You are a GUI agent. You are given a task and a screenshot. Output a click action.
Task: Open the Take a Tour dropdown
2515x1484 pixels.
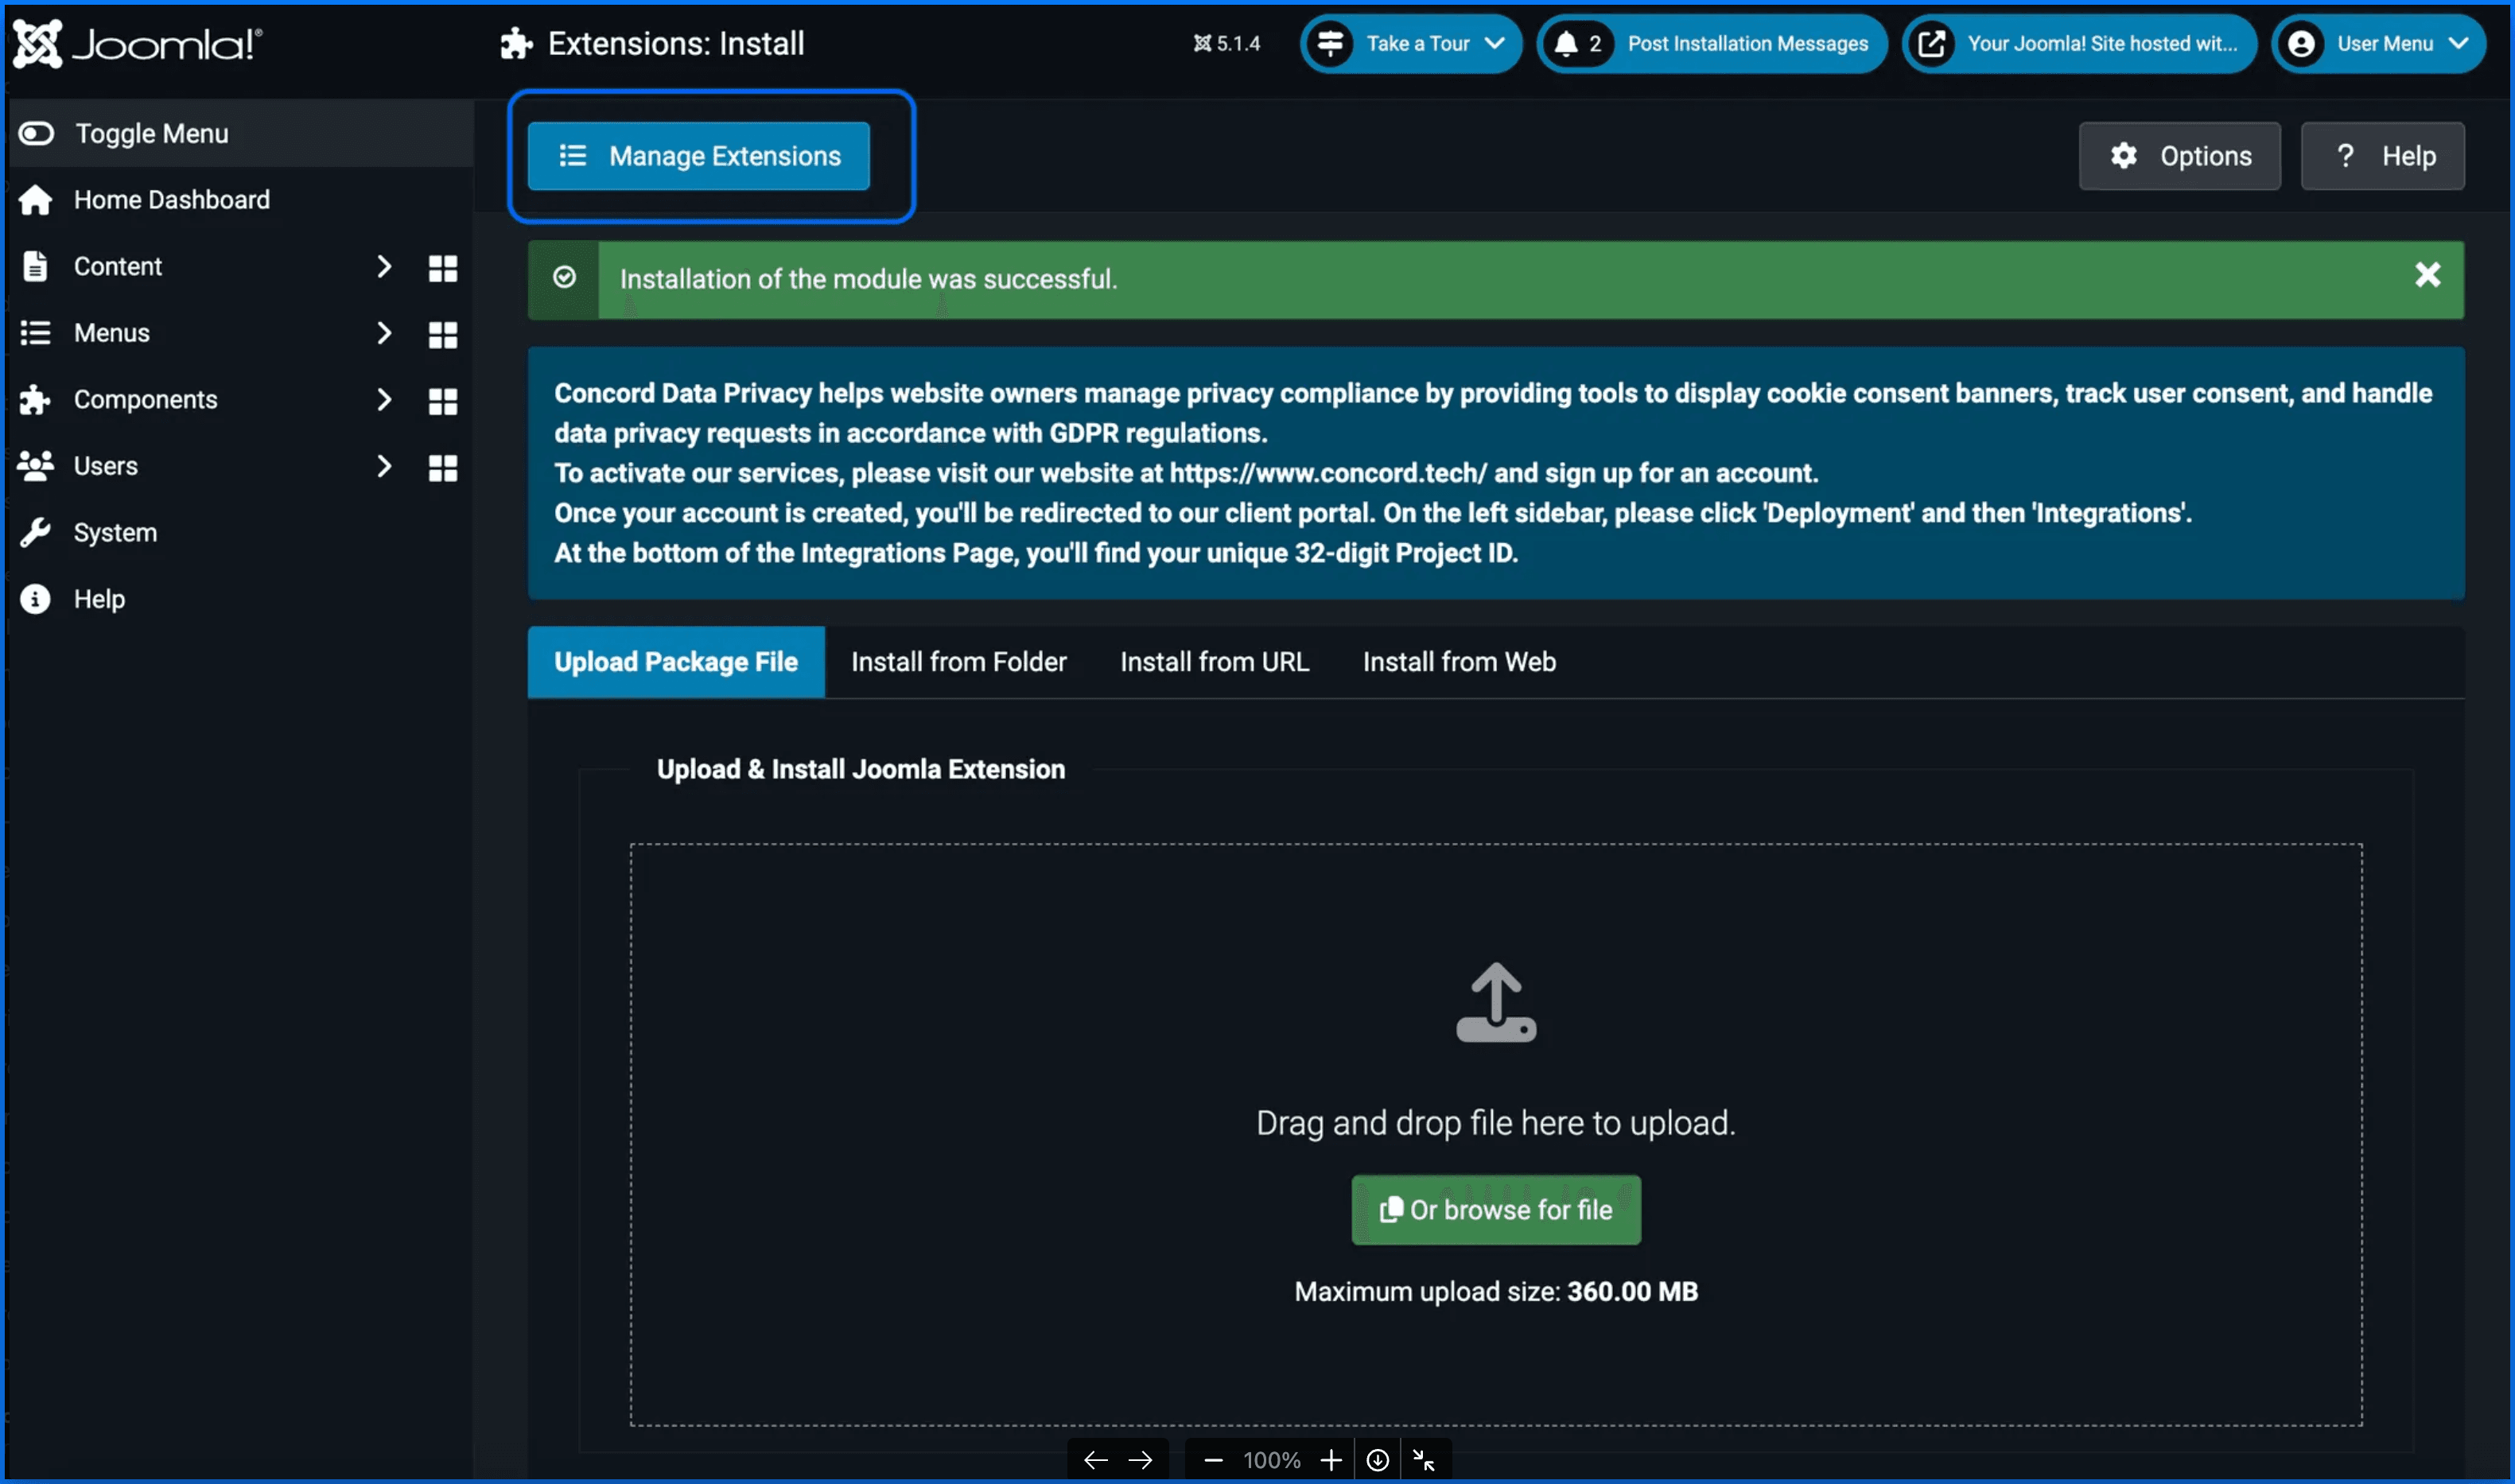pyautogui.click(x=1410, y=43)
